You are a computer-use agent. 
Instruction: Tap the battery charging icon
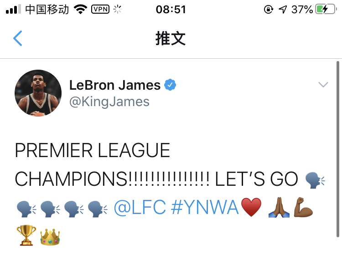pos(326,10)
